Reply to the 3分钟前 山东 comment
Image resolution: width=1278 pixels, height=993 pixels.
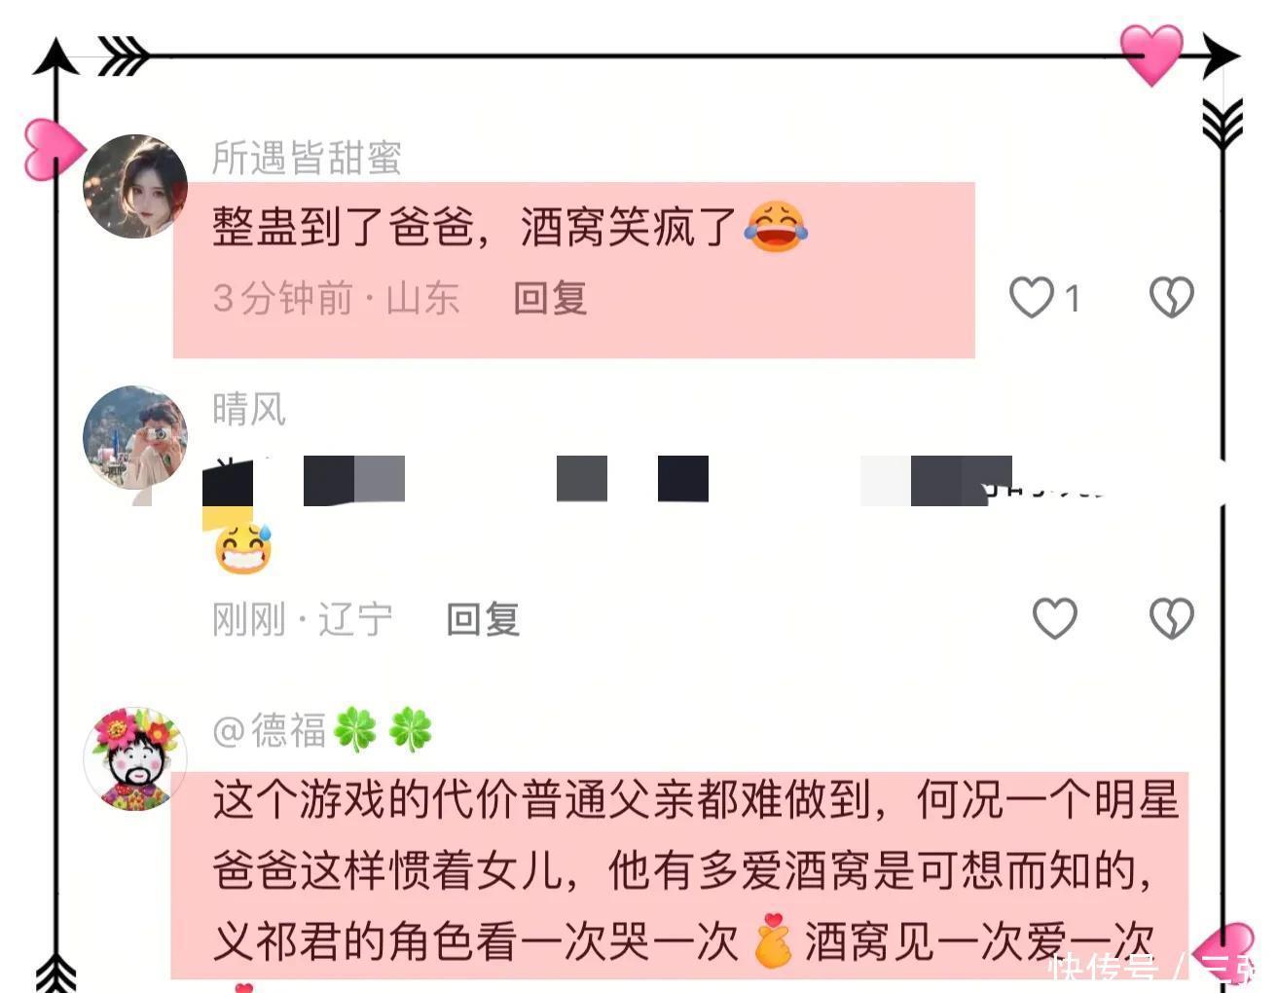(550, 298)
